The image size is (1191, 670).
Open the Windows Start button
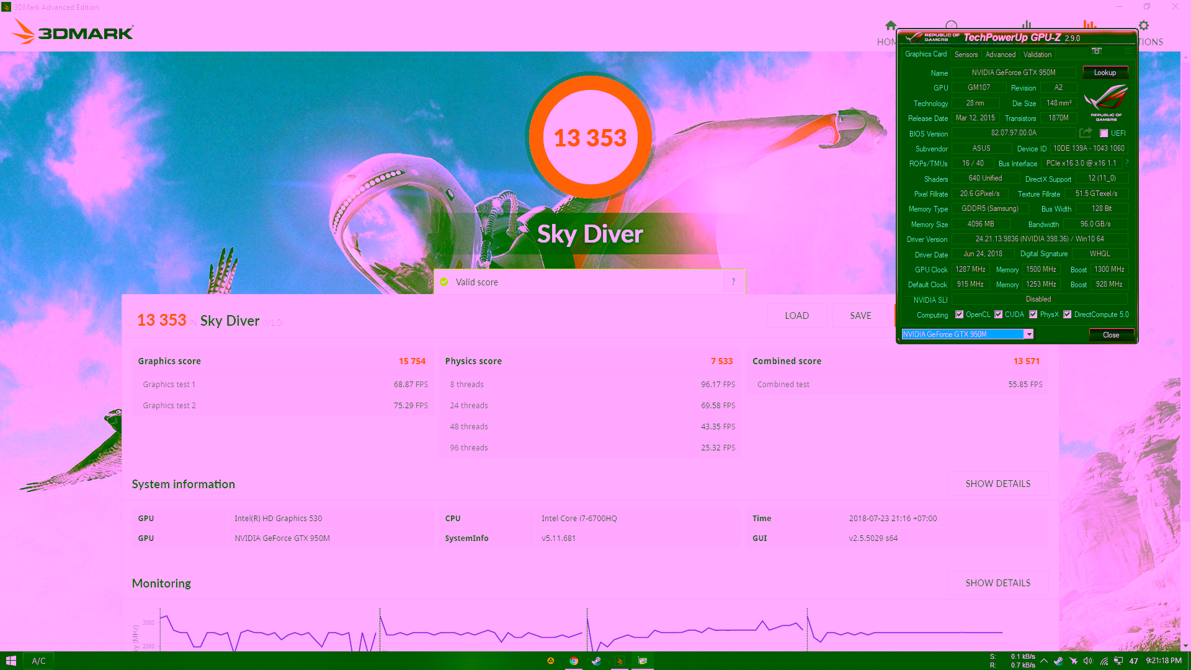pos(11,661)
